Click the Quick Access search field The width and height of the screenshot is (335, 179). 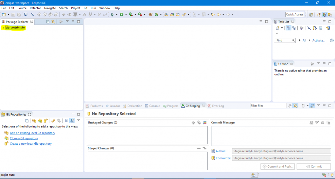(x=295, y=14)
